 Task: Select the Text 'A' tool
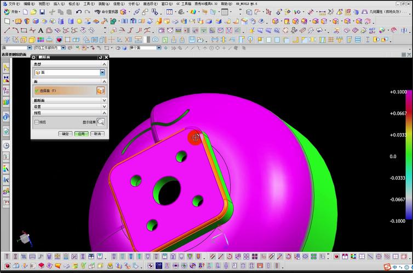41,31
